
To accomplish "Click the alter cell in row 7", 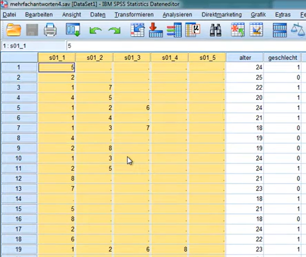I will [x=244, y=127].
